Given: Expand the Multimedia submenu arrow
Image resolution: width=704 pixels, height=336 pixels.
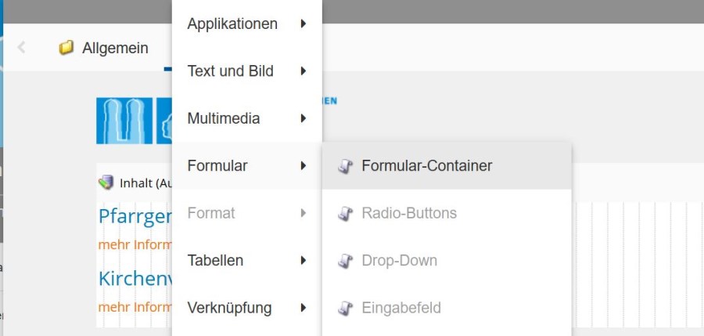Looking at the screenshot, I should pyautogui.click(x=303, y=119).
